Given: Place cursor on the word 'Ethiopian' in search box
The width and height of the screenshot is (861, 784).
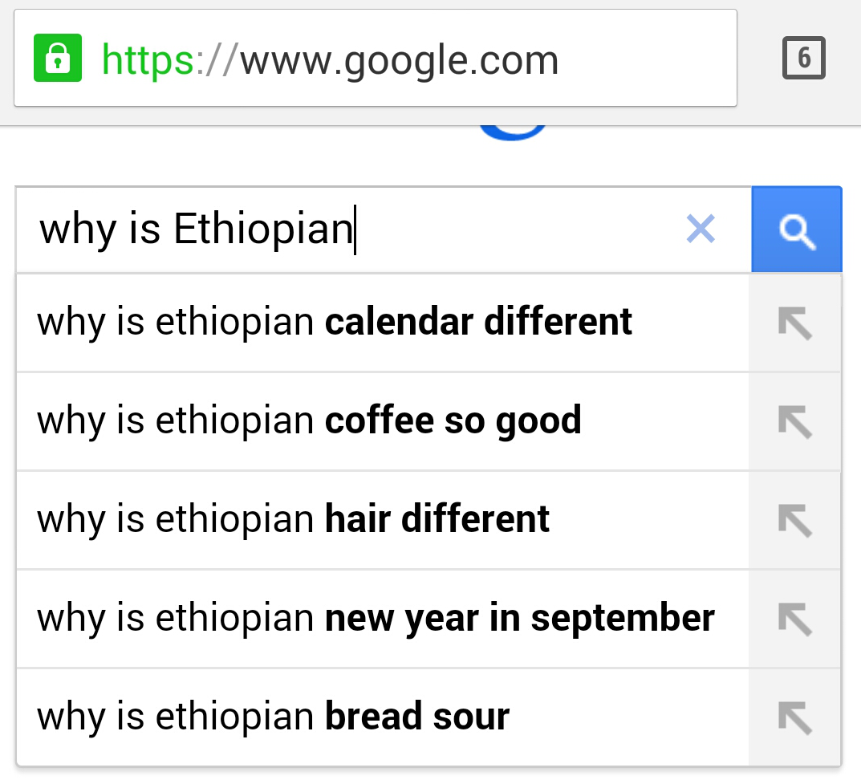Looking at the screenshot, I should point(263,230).
